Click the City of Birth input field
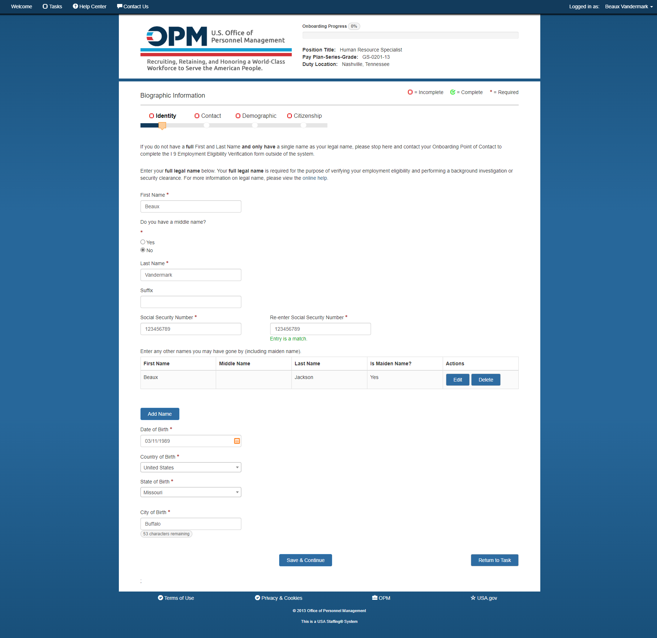The width and height of the screenshot is (657, 638). (191, 524)
